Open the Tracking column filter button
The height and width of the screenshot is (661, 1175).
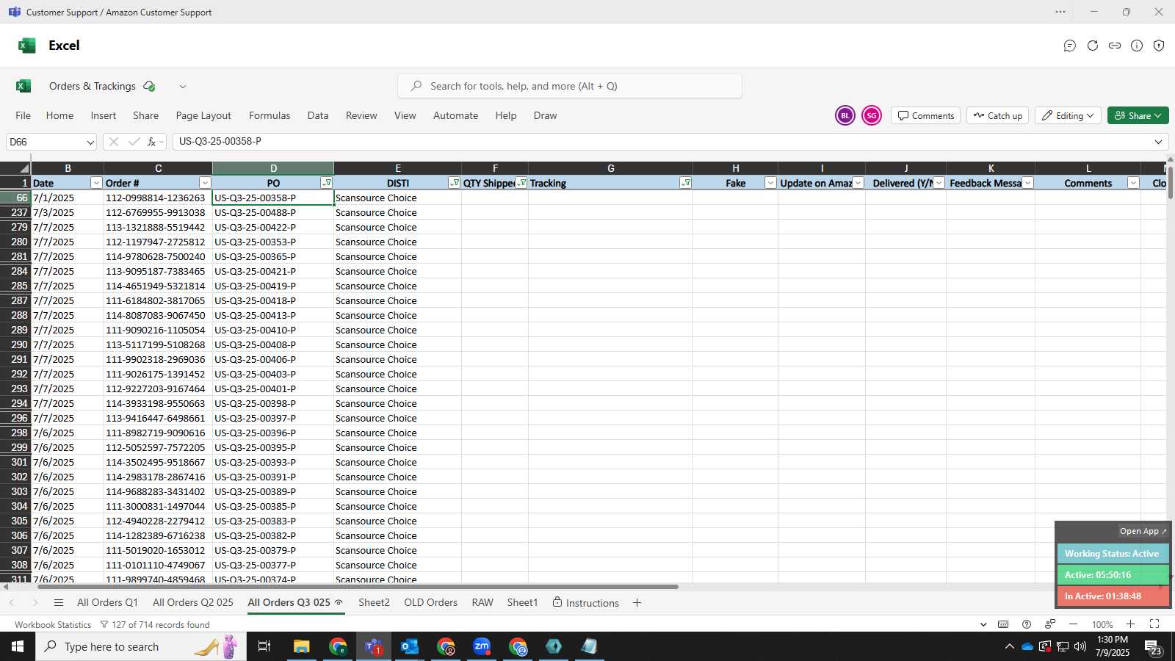click(x=686, y=183)
